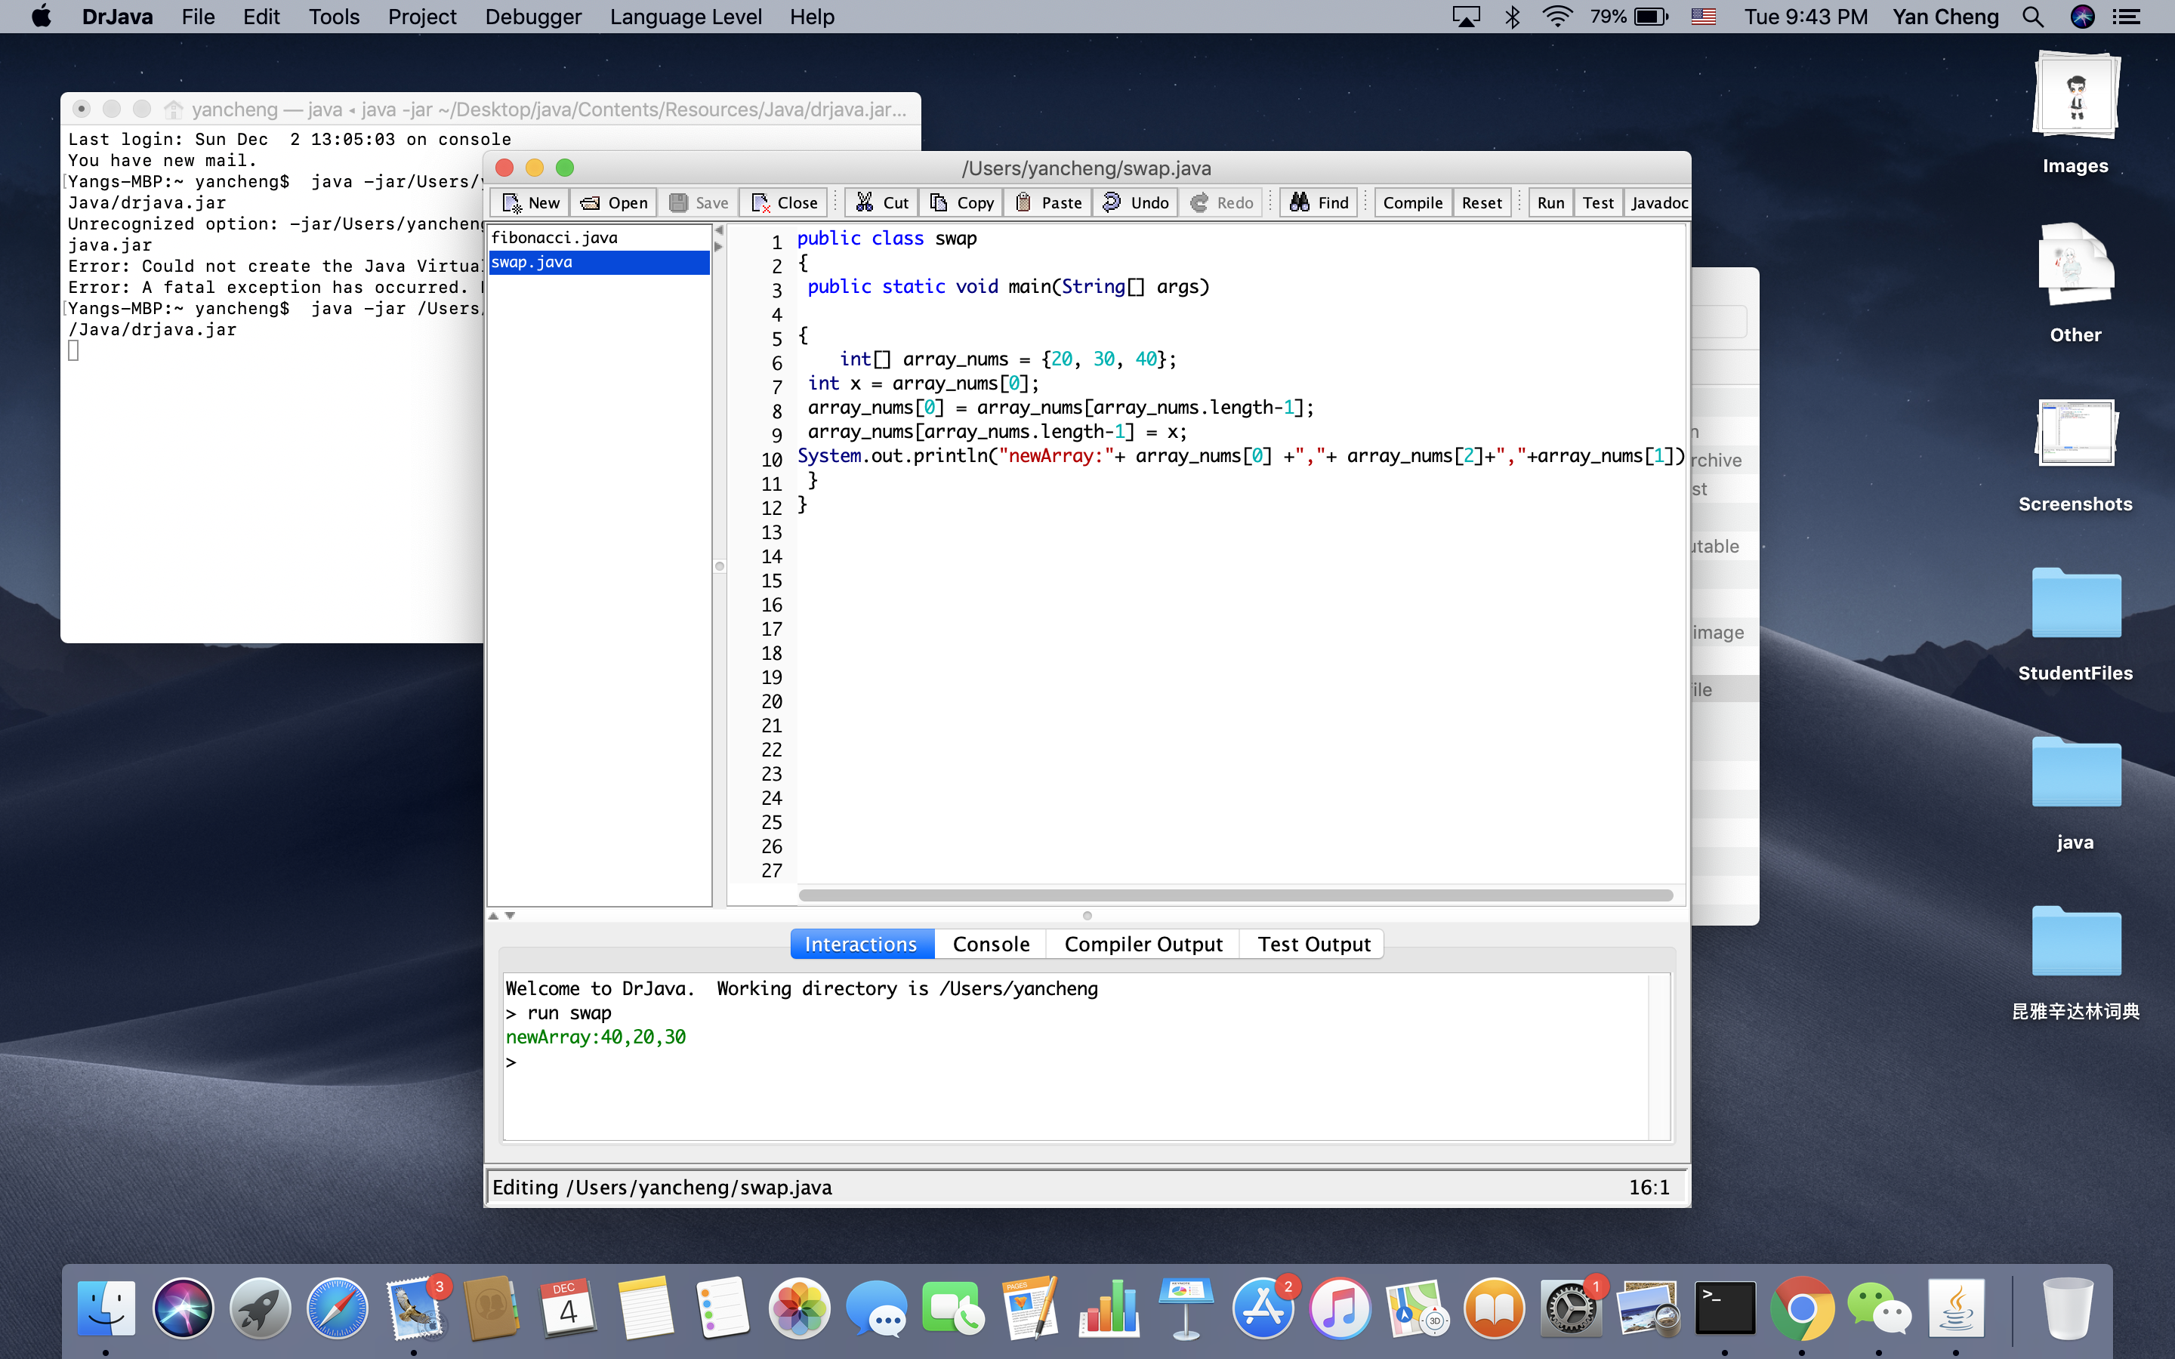Switch to the Console tab
2175x1359 pixels.
(x=990, y=944)
